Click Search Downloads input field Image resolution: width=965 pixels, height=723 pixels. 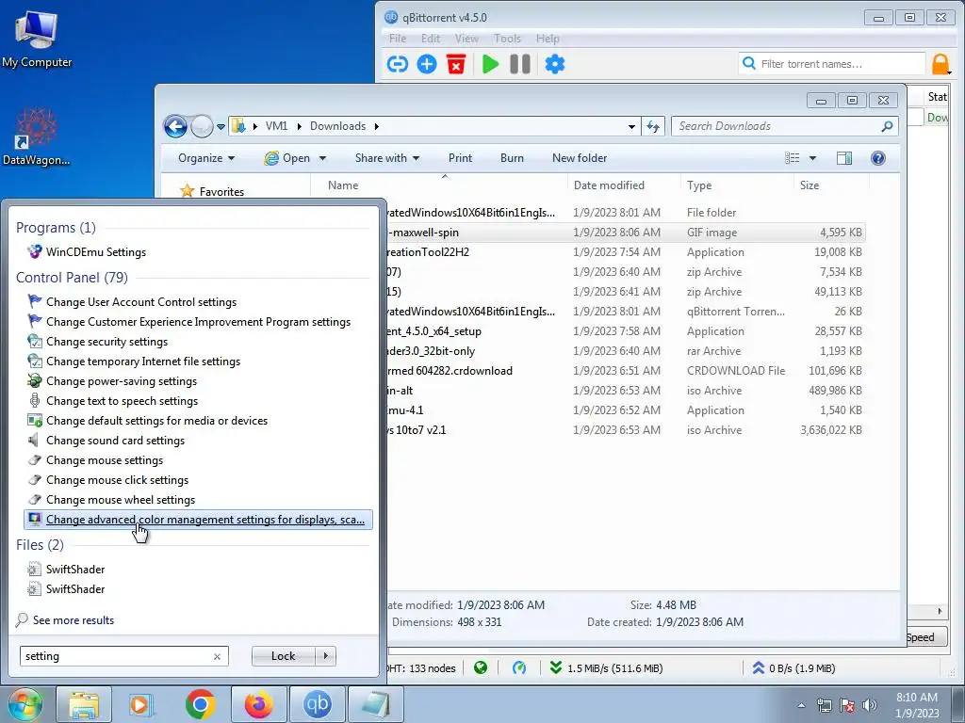pos(777,126)
